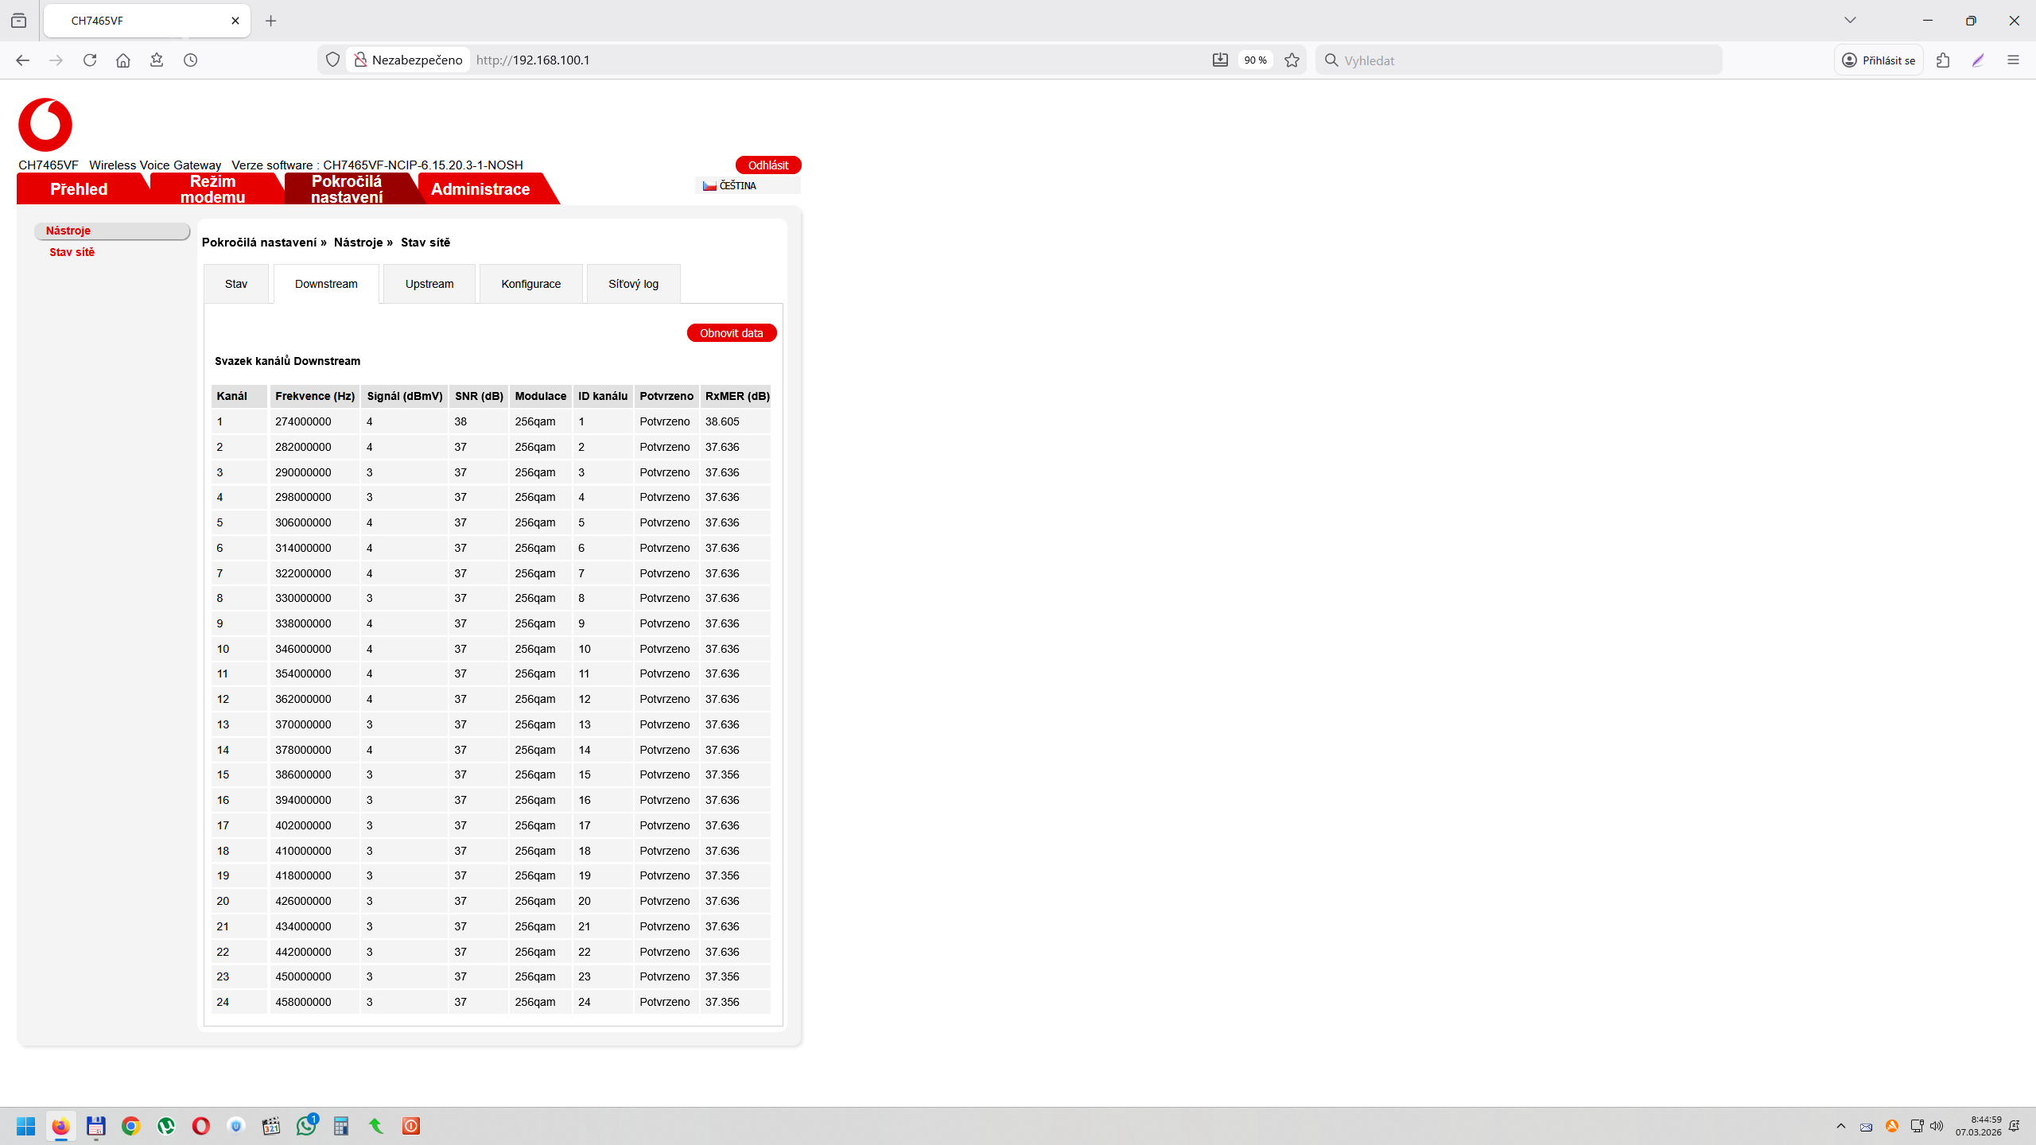Click the shield tracking protection icon
This screenshot has height=1145, width=2036.
coord(333,60)
